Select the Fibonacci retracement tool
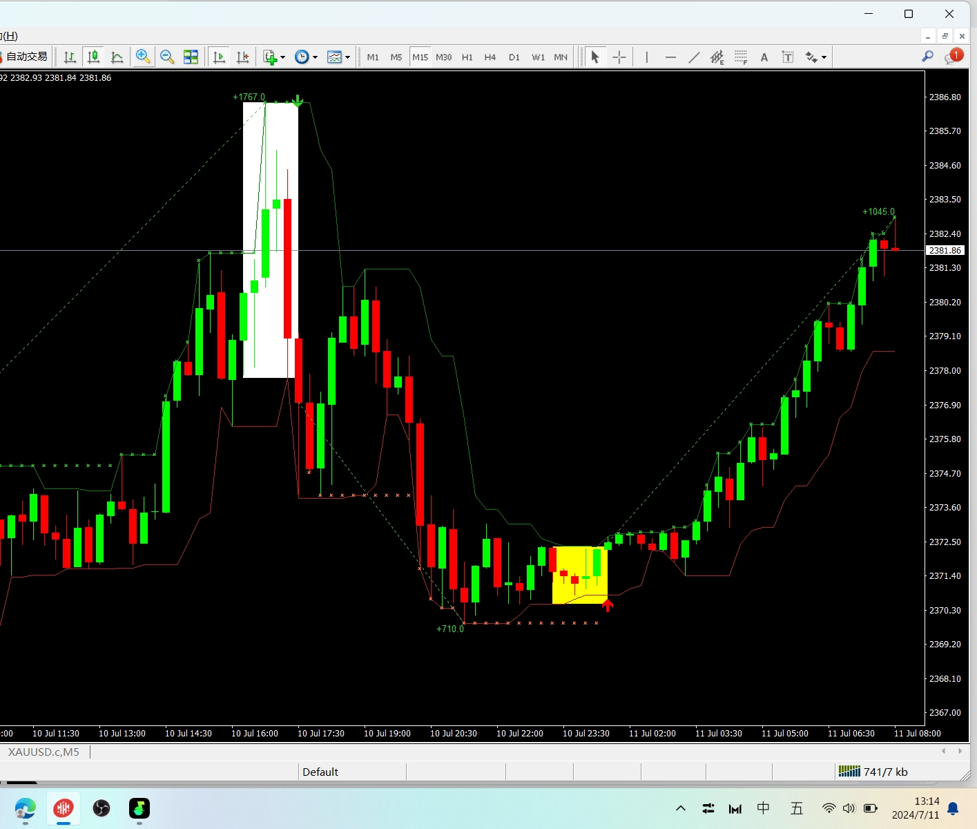Screen dimensions: 977x829 pyautogui.click(x=741, y=57)
